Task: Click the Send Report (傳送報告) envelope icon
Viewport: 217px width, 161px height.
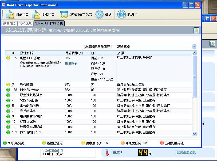Action: point(36,14)
